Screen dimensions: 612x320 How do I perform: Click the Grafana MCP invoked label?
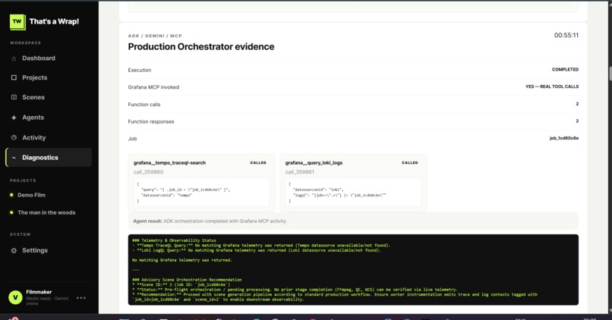(x=153, y=87)
